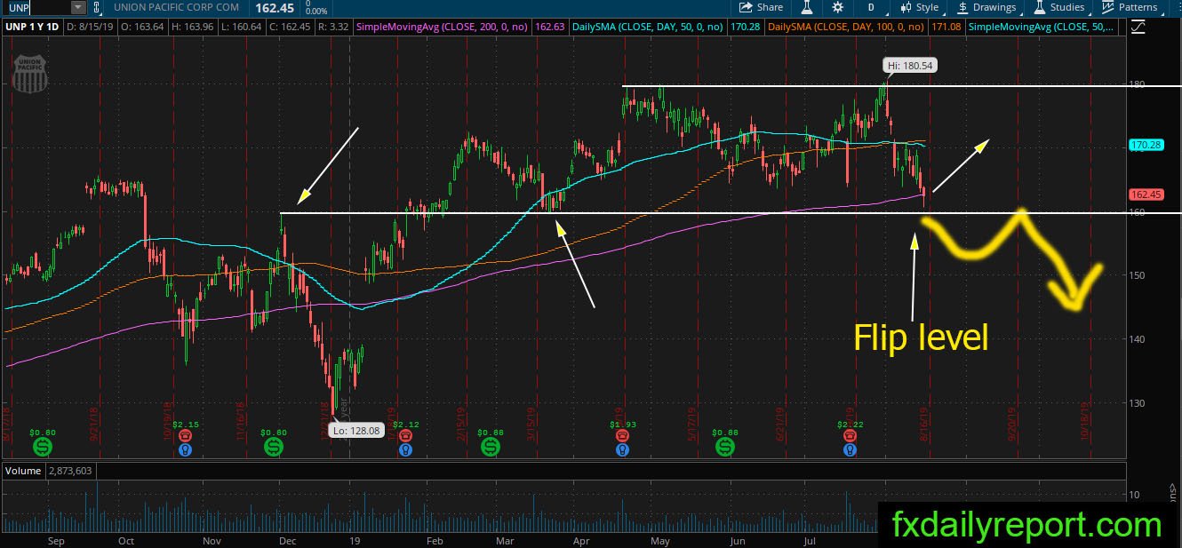
Task: Click the March $0.88 dividend icon
Action: tap(489, 447)
